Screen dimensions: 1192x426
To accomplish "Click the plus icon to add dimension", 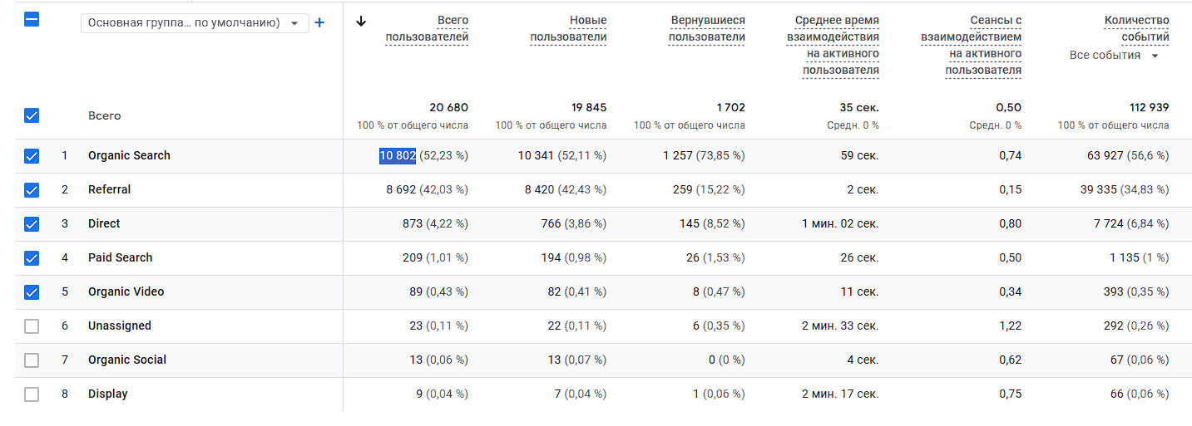I will click(319, 23).
